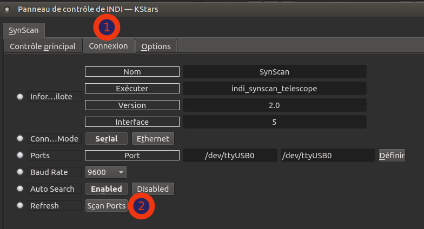This screenshot has height=229, width=424.
Task: Click the Infor...ilote status light indicator
Action: pos(21,97)
